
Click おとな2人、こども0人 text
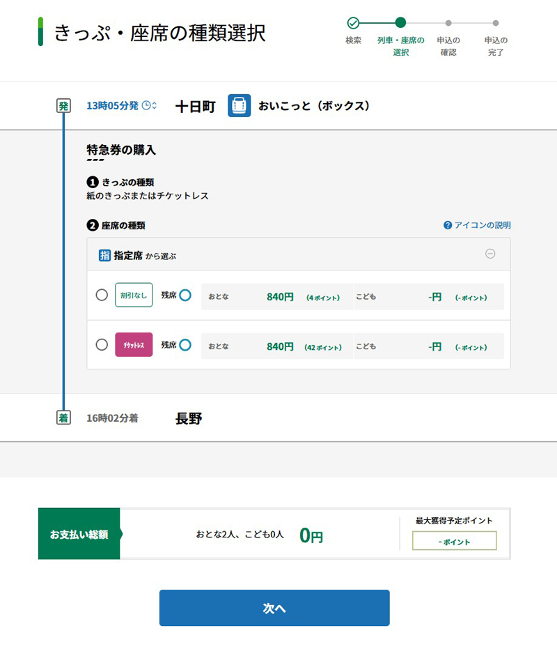[240, 535]
